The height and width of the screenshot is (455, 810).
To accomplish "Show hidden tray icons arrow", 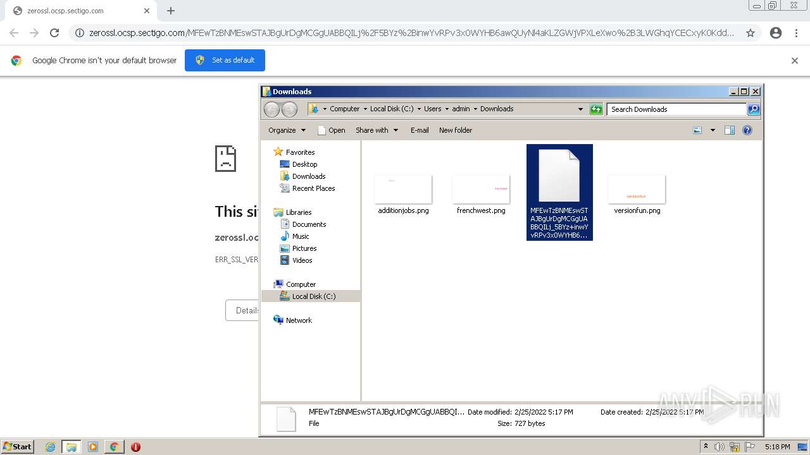I will 706,446.
